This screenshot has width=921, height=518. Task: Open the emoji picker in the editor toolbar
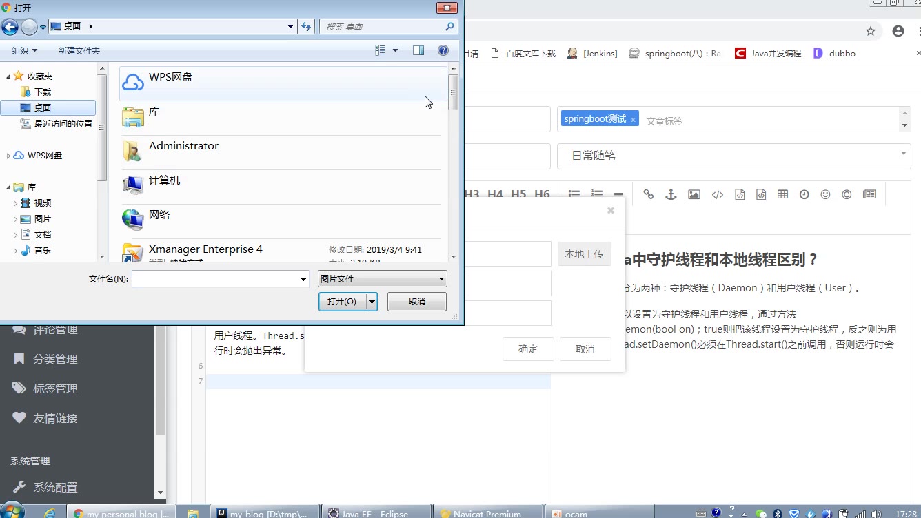coord(825,194)
